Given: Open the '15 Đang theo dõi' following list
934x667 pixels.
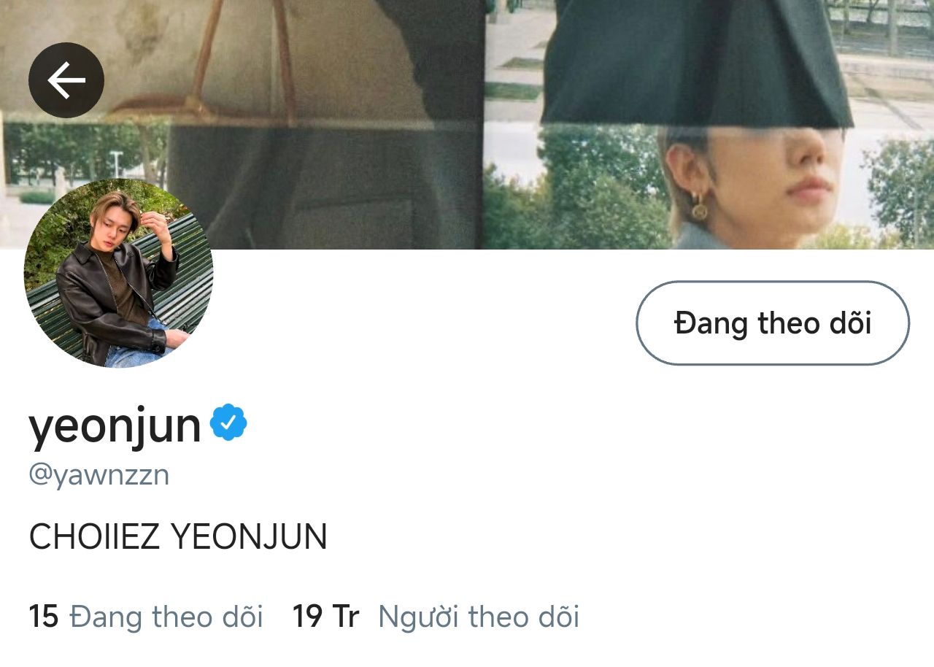Looking at the screenshot, I should 146,617.
